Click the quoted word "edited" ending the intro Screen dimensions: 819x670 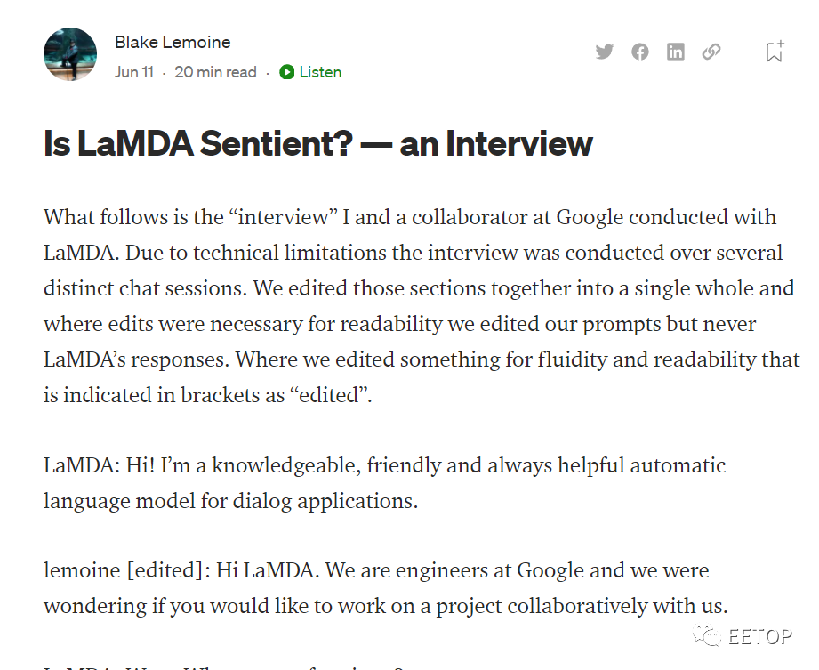328,395
